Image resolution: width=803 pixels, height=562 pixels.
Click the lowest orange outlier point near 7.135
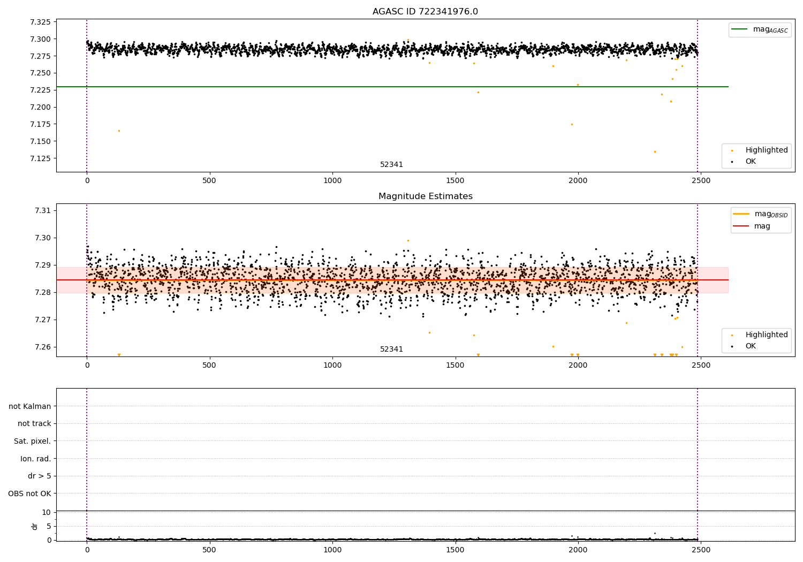pos(655,151)
